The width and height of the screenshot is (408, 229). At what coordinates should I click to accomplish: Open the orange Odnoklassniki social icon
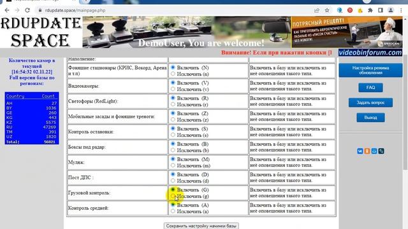[367, 151]
